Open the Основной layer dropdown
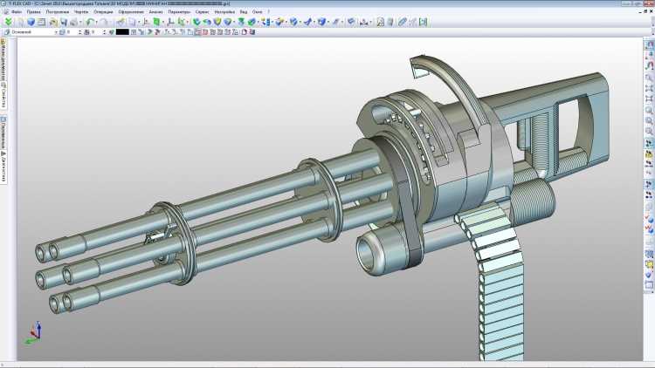 click(x=56, y=31)
